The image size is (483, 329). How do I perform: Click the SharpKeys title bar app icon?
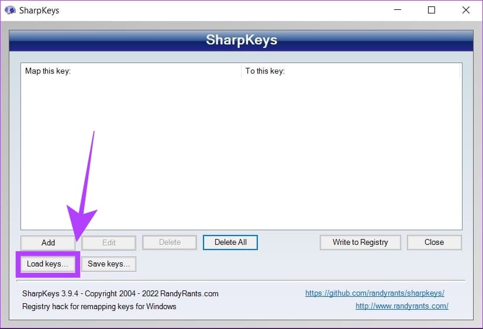(x=10, y=10)
